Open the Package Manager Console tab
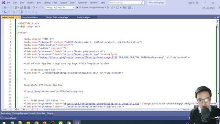220x124 pixels. [24, 113]
